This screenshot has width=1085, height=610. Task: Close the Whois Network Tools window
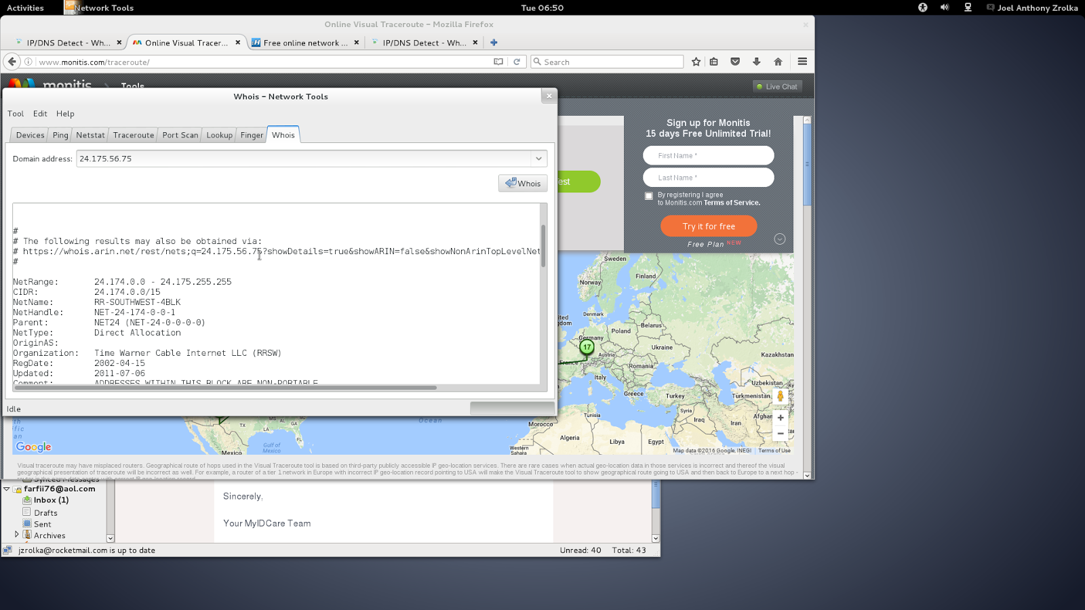pos(549,96)
